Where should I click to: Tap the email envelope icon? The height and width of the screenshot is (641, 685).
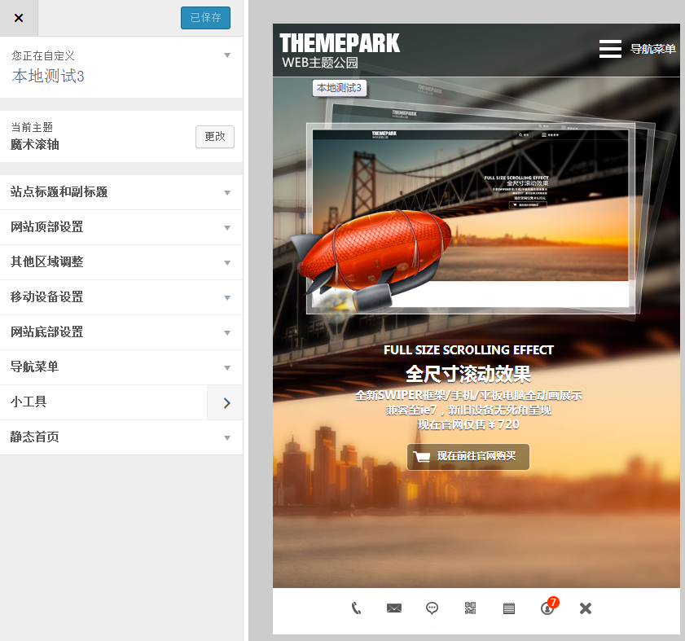tap(394, 608)
